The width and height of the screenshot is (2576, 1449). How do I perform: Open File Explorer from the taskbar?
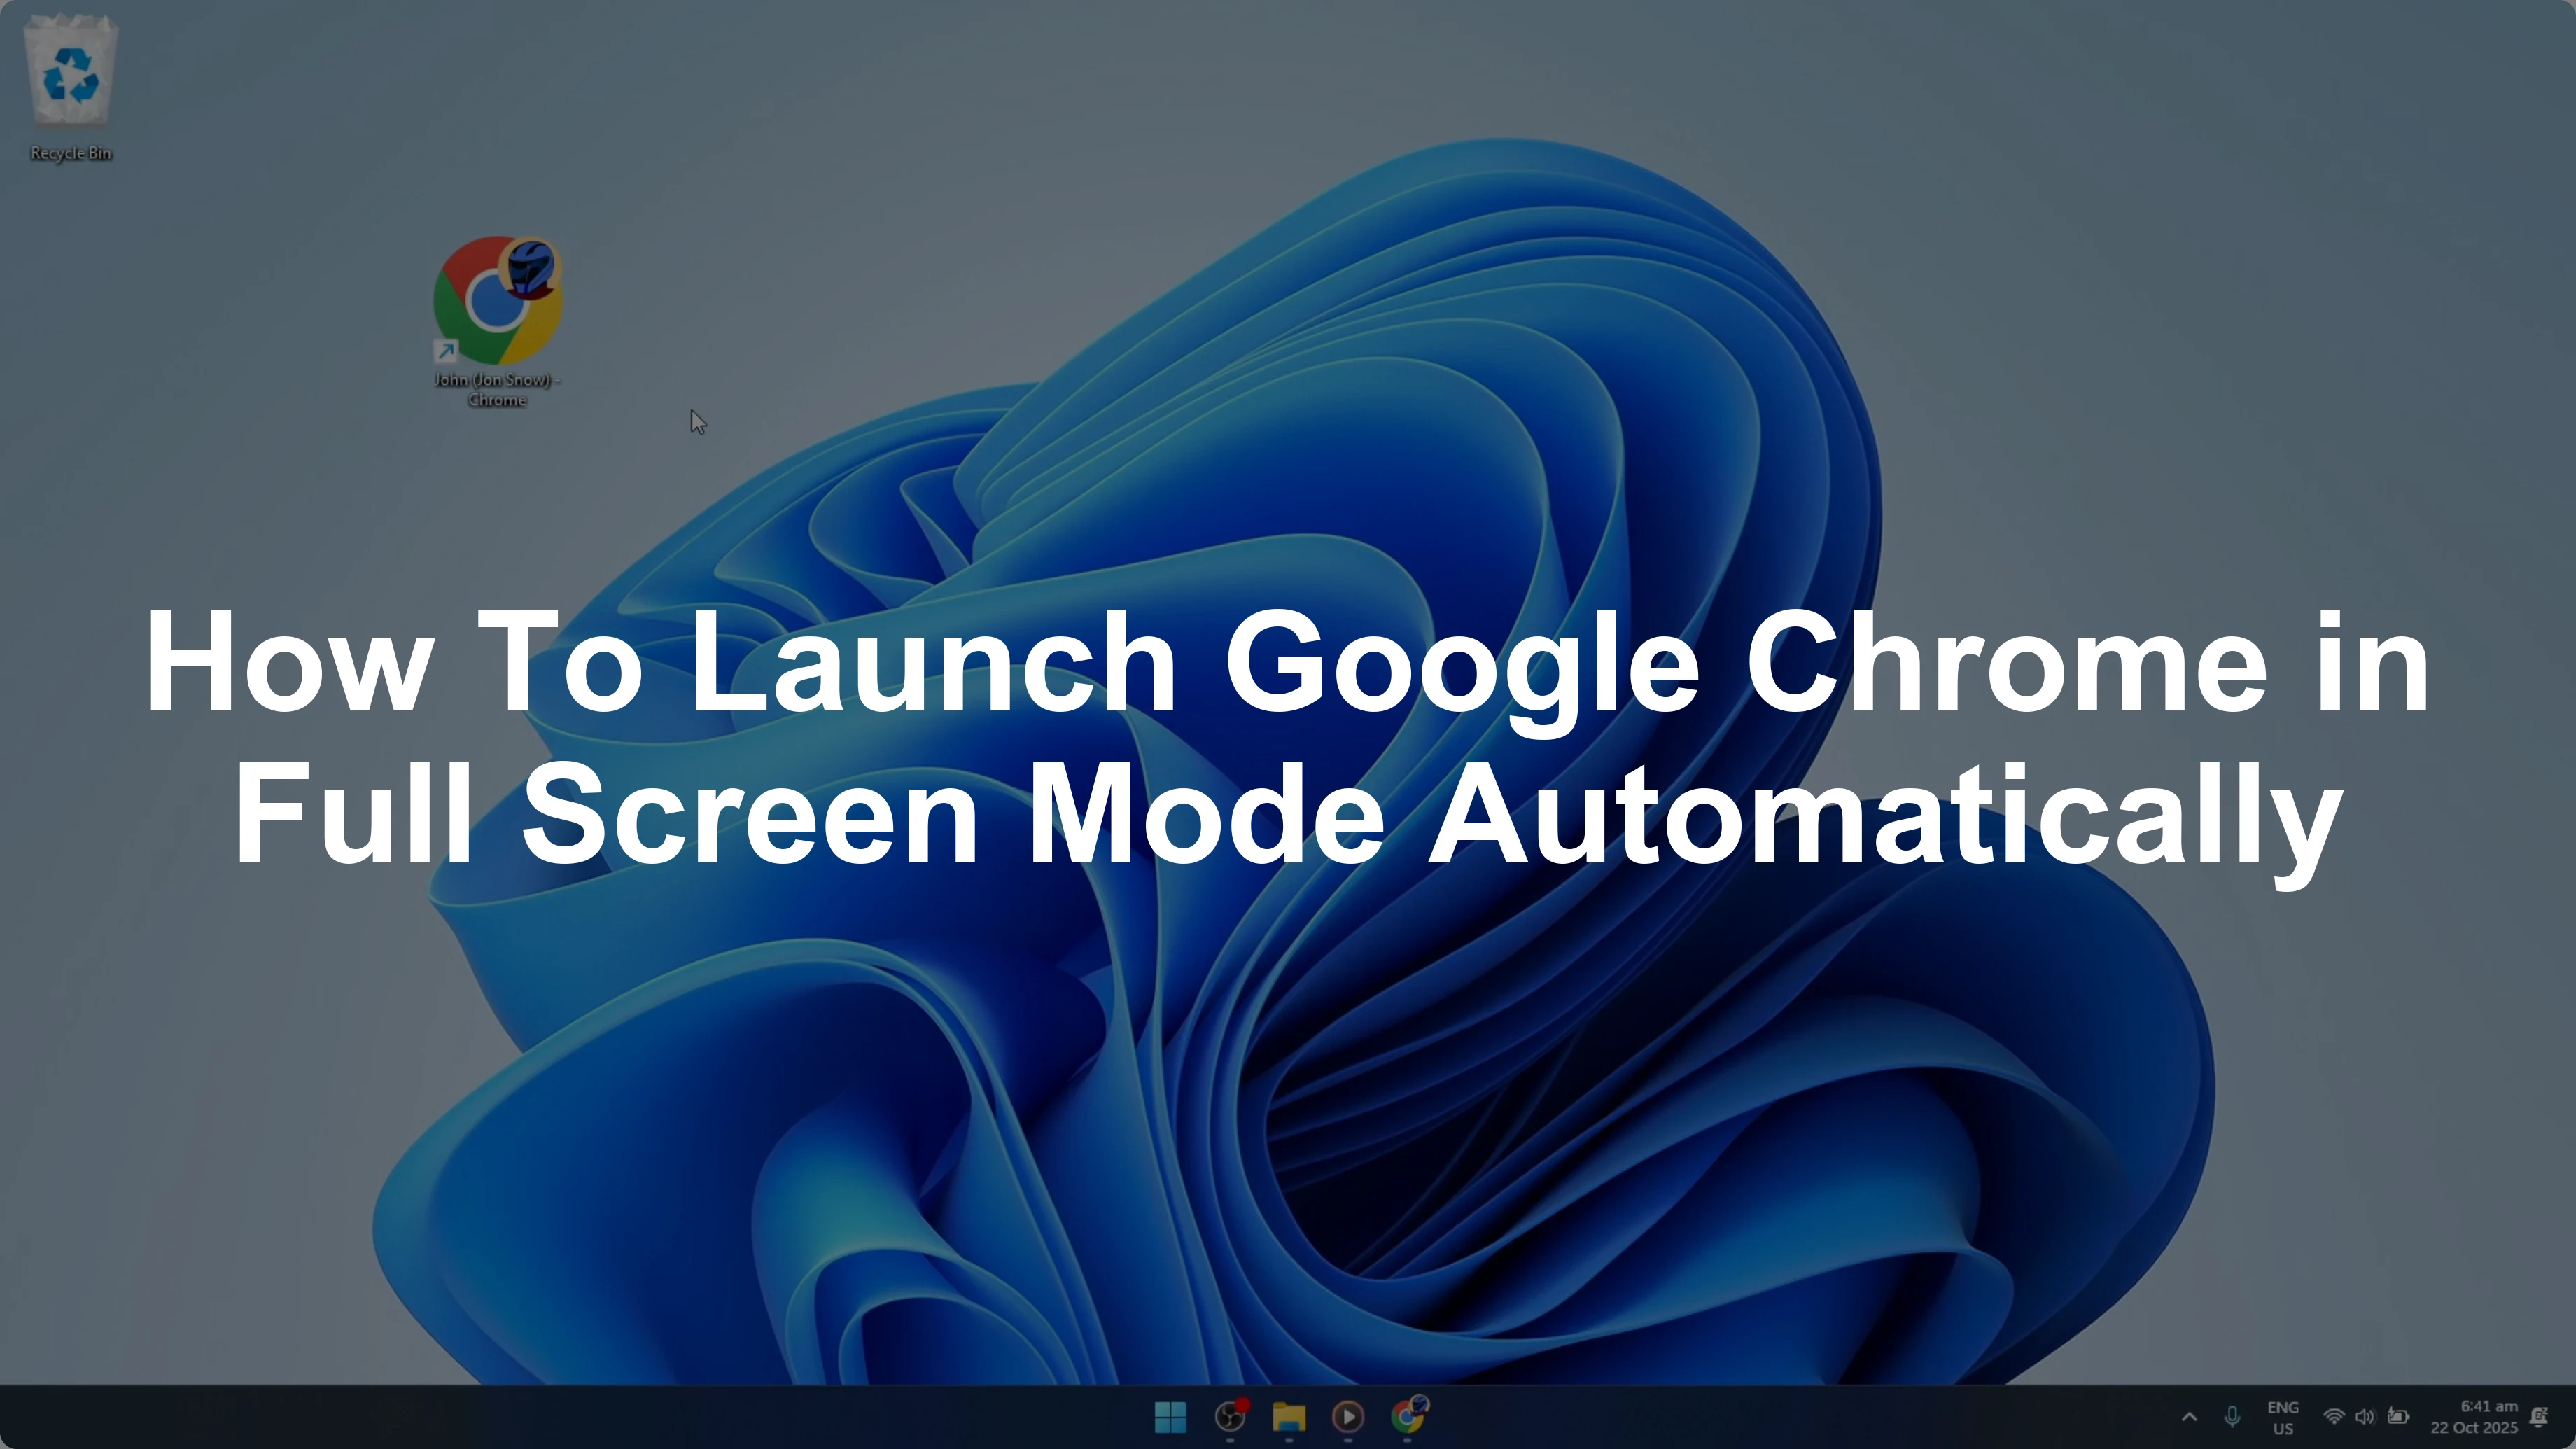click(x=1289, y=1416)
